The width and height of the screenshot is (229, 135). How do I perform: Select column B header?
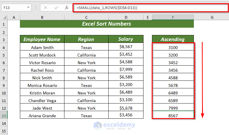(x=42, y=17)
